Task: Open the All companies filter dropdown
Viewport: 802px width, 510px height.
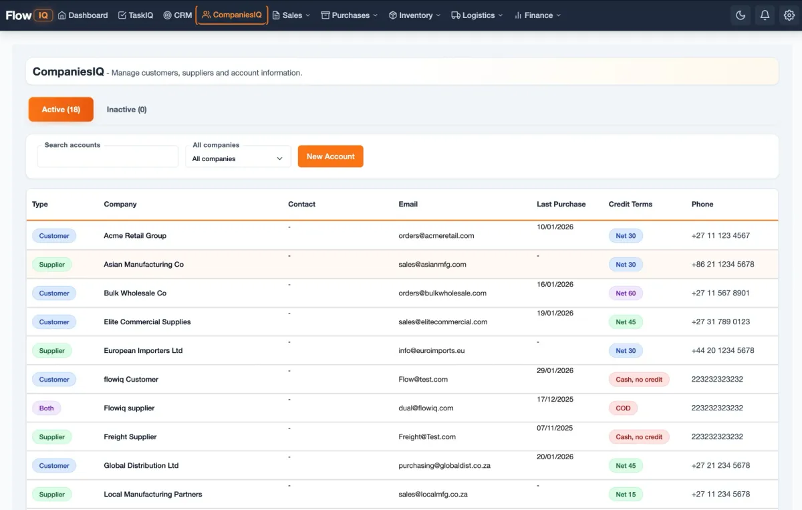Action: coord(238,158)
